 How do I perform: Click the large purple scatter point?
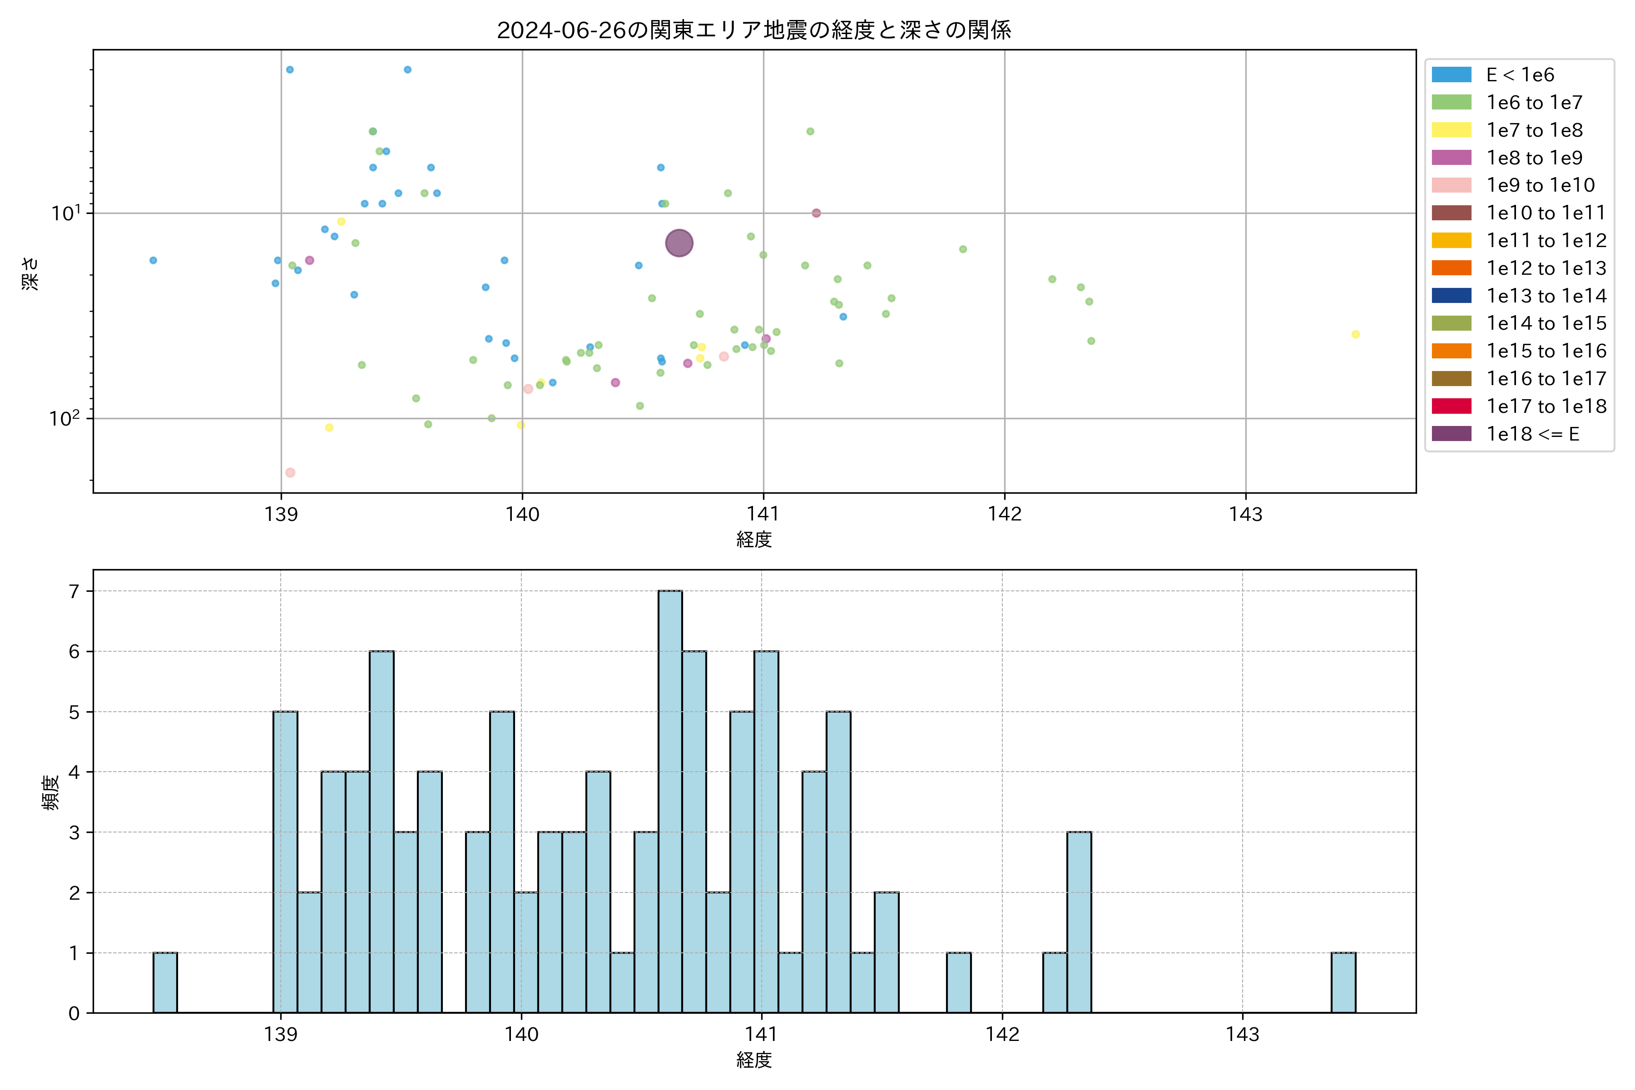679,243
